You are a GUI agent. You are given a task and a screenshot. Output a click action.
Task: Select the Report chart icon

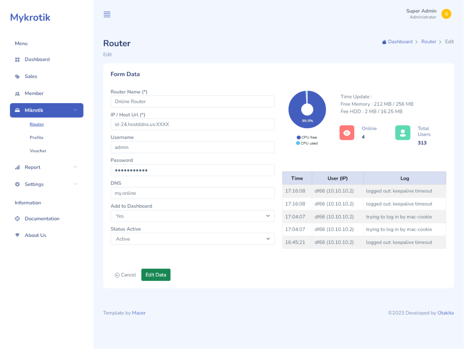point(17,167)
